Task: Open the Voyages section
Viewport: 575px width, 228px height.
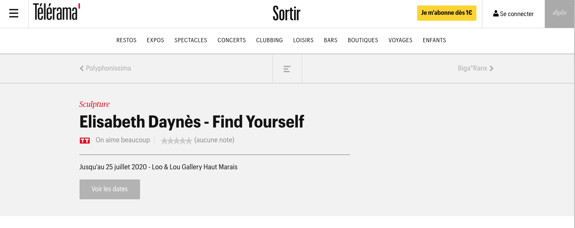Action: click(400, 41)
